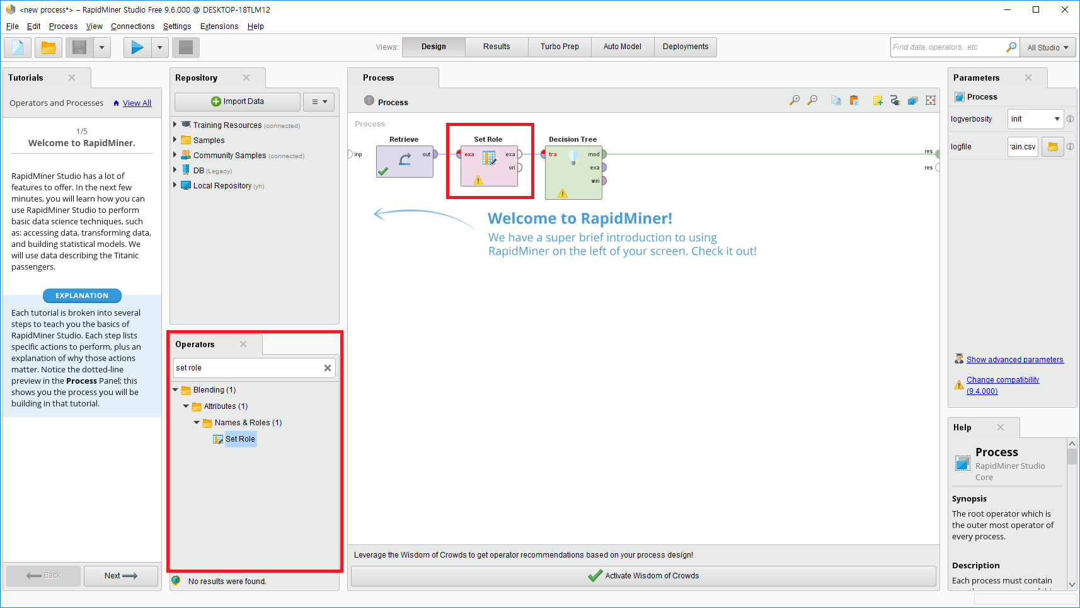Close the Parameters panel tab
1080x608 pixels.
(x=1028, y=77)
